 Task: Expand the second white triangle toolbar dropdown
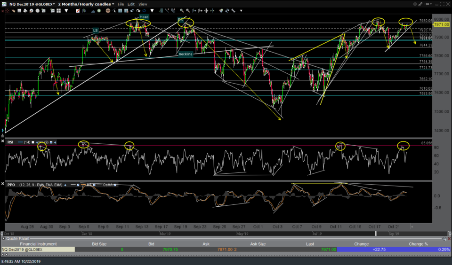pos(152,11)
